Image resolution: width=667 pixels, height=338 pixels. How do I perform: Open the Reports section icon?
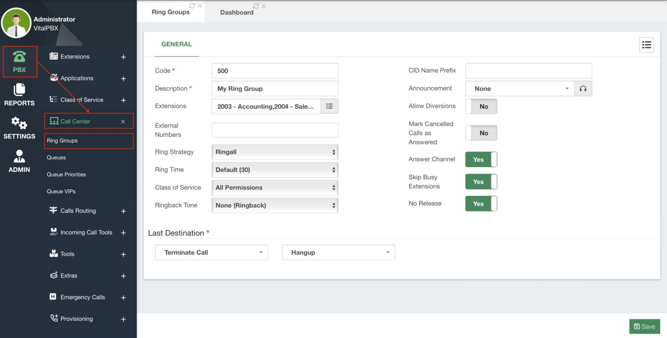click(19, 90)
